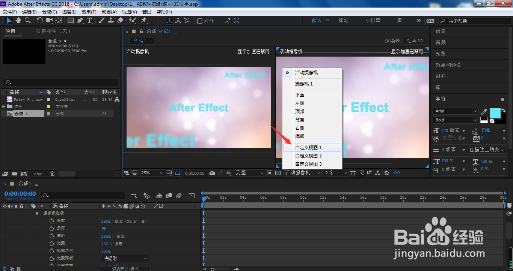This screenshot has width=513, height=271.
Task: Open the 在描边上填充 stroke option dropdown
Action: [x=487, y=150]
